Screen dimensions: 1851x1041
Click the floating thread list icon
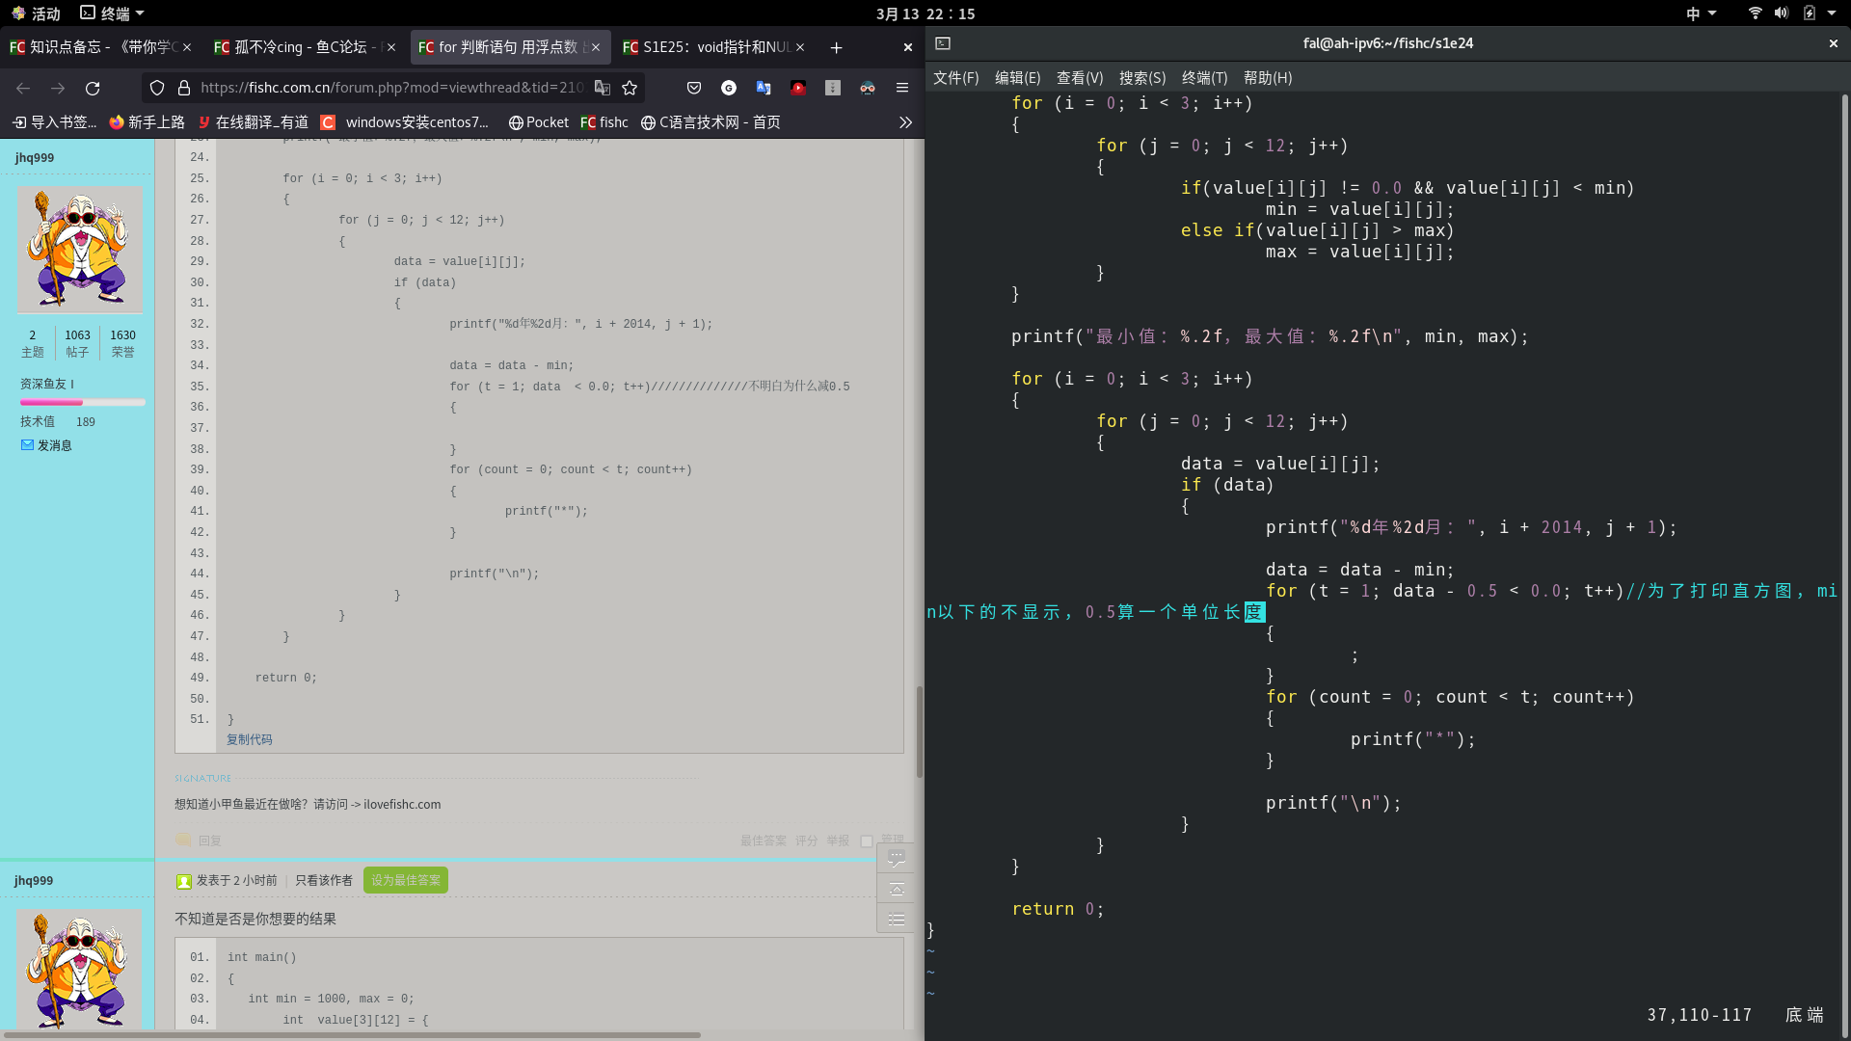897,920
